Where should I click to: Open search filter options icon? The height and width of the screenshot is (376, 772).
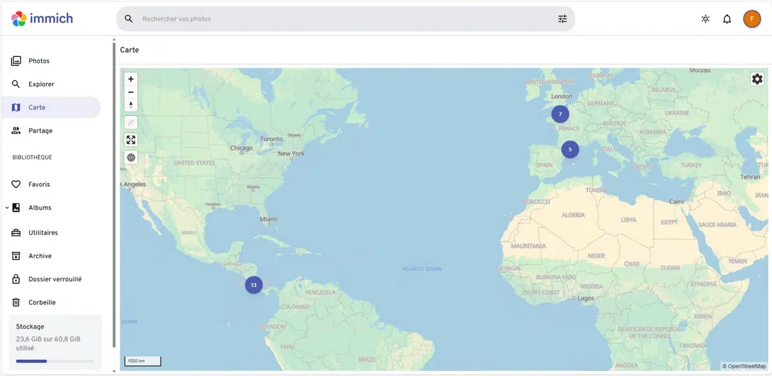tap(563, 19)
